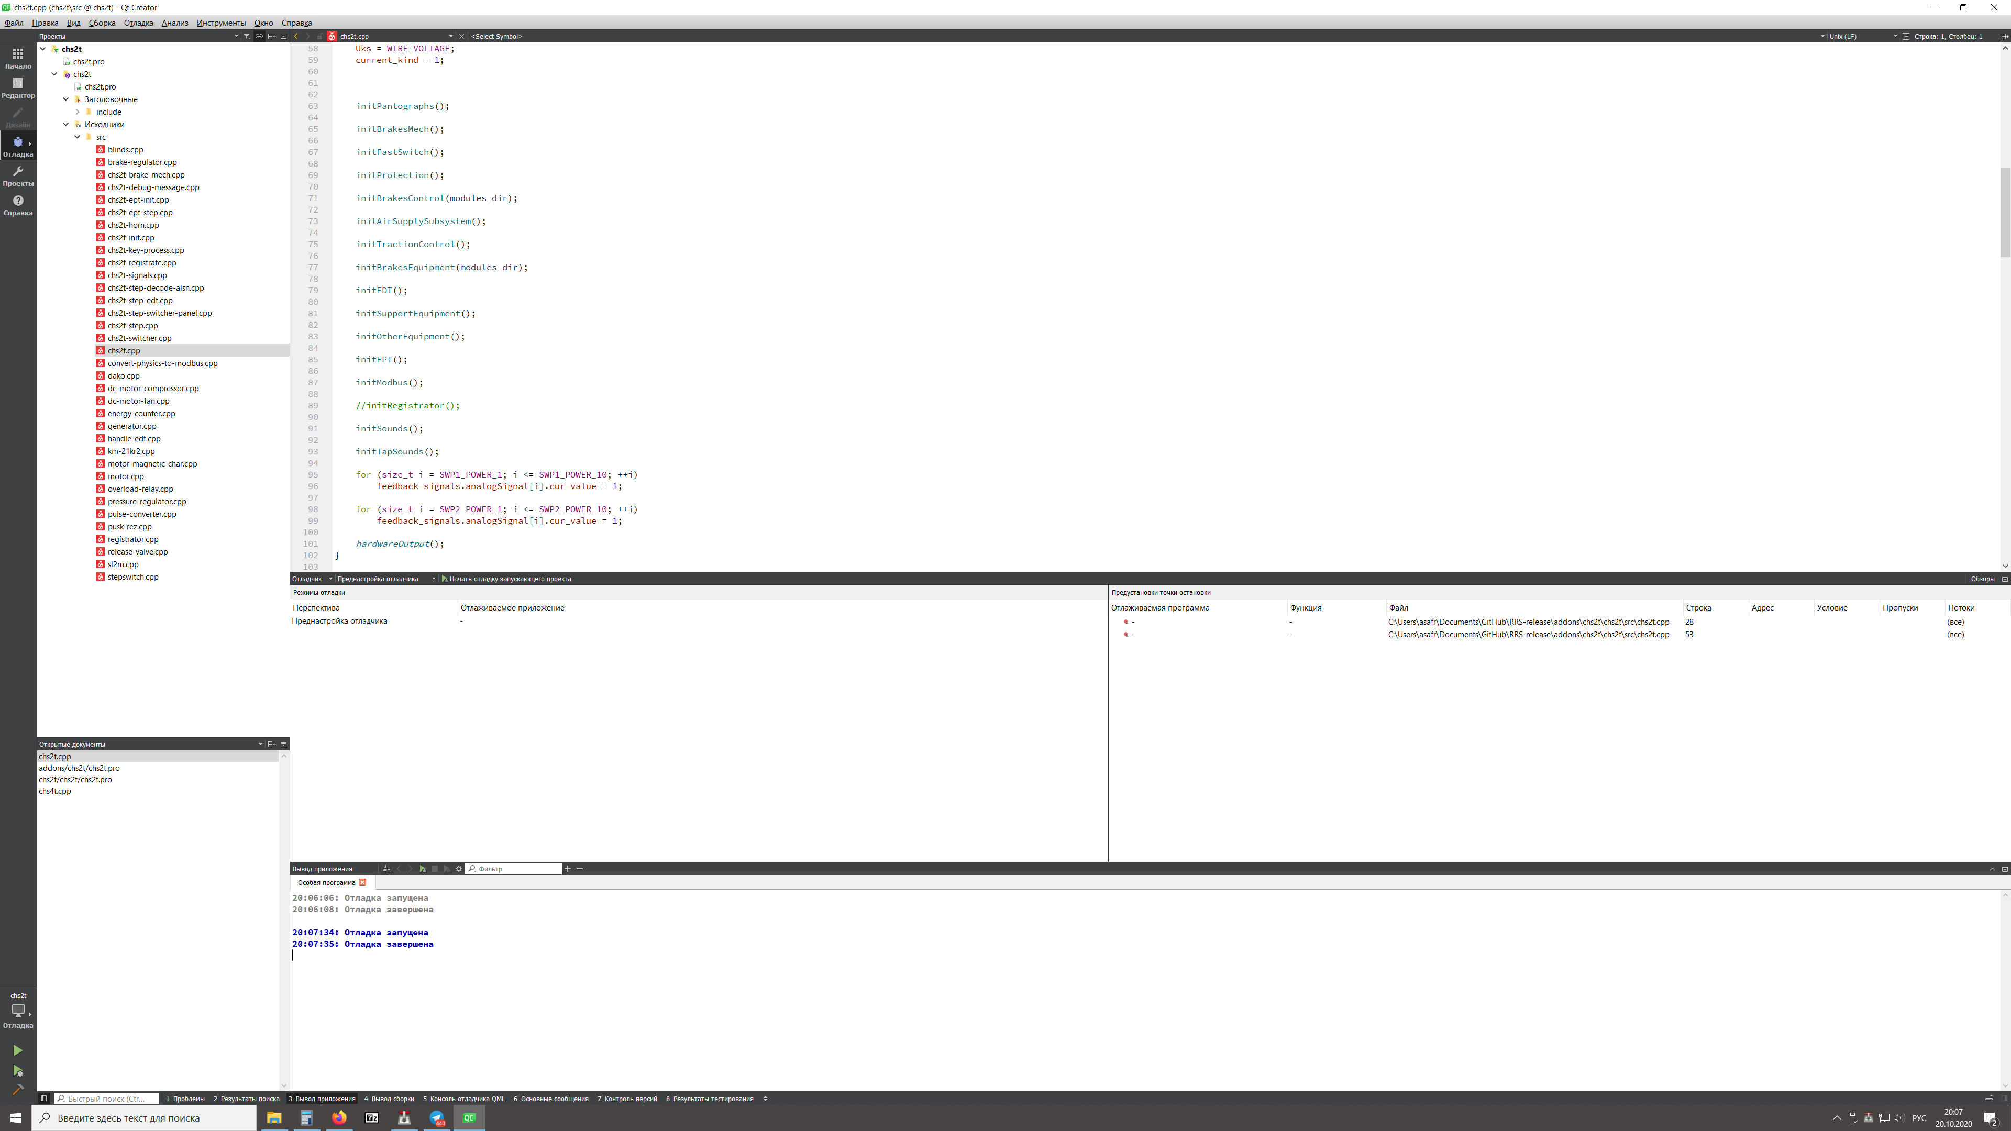This screenshot has height=1131, width=2011.
Task: Collapse the Заголовочные tree node
Action: [67, 99]
